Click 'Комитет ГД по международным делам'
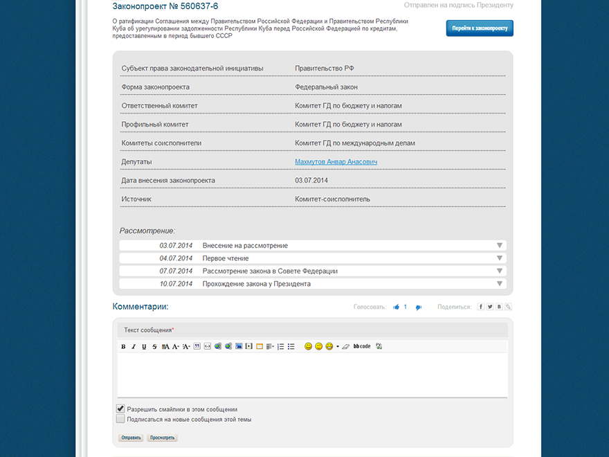Viewport: 609px width, 457px height. pos(355,143)
